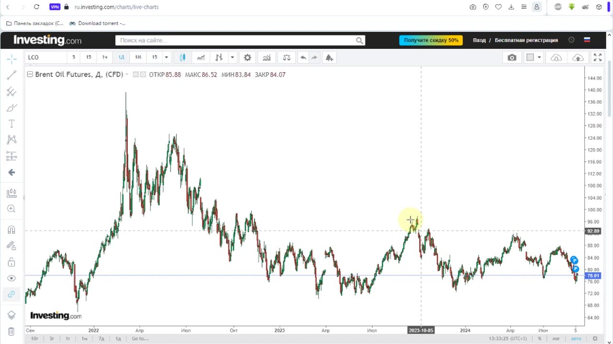The width and height of the screenshot is (613, 344).
Task: Toggle the лог logarithmic scale
Action: tap(556, 338)
